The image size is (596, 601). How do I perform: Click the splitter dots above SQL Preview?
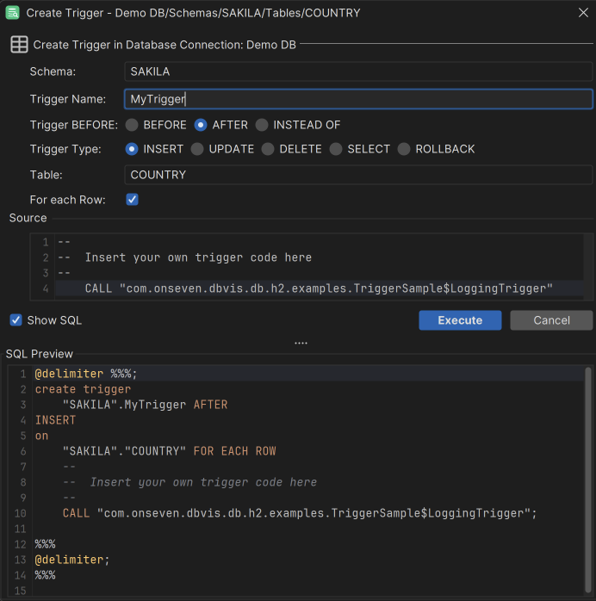(301, 343)
